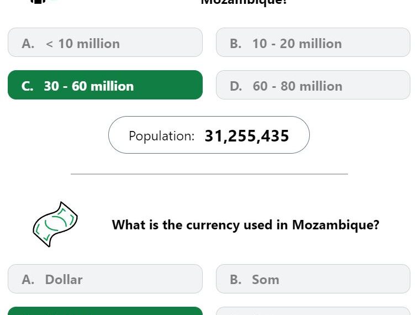Image resolution: width=417 pixels, height=315 pixels.
Task: Click the Population result pill
Action: pyautogui.click(x=209, y=135)
